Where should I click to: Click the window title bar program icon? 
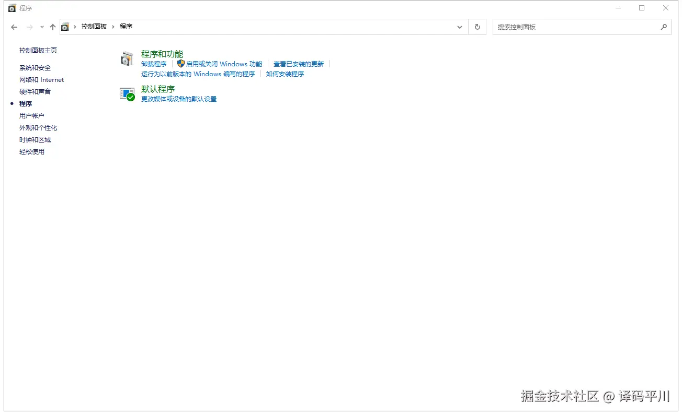12,8
